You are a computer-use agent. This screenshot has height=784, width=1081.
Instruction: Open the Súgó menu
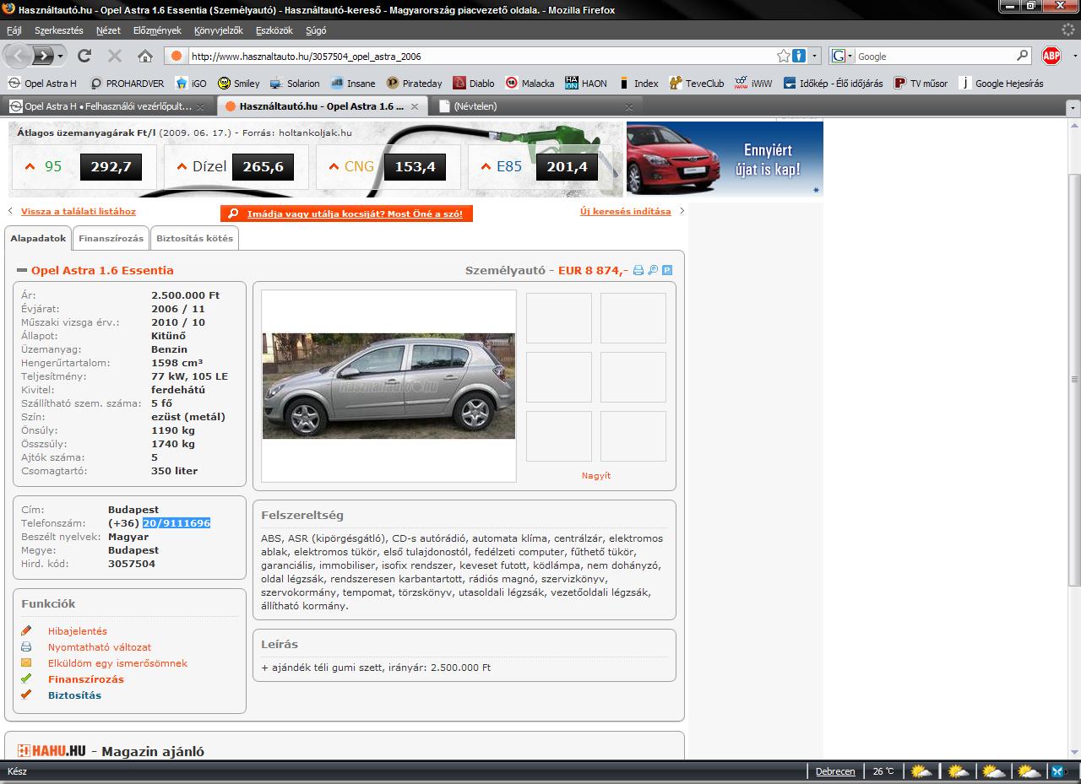pyautogui.click(x=316, y=30)
